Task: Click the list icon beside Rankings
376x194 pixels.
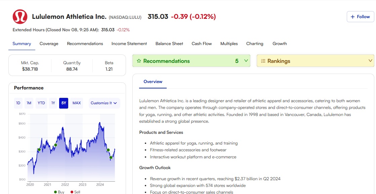Action: click(x=263, y=61)
